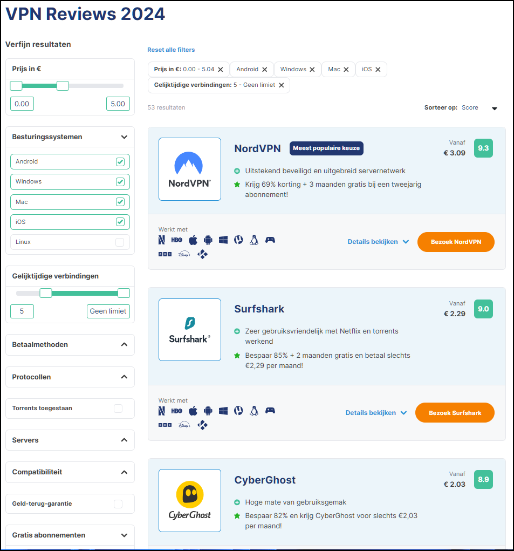Click the Disney+ icon in NordVPN card
The image size is (514, 551).
(184, 254)
